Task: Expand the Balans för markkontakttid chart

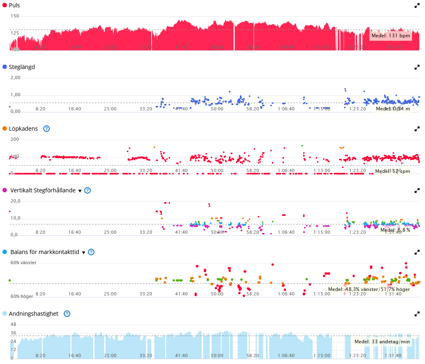Action: (x=417, y=252)
